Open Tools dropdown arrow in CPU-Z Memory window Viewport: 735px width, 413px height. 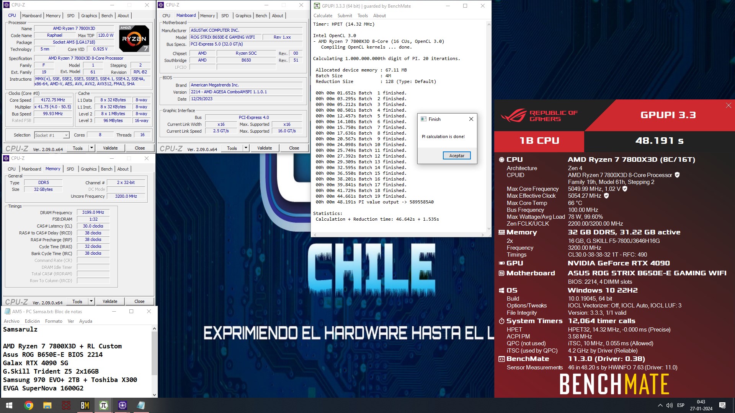click(91, 301)
